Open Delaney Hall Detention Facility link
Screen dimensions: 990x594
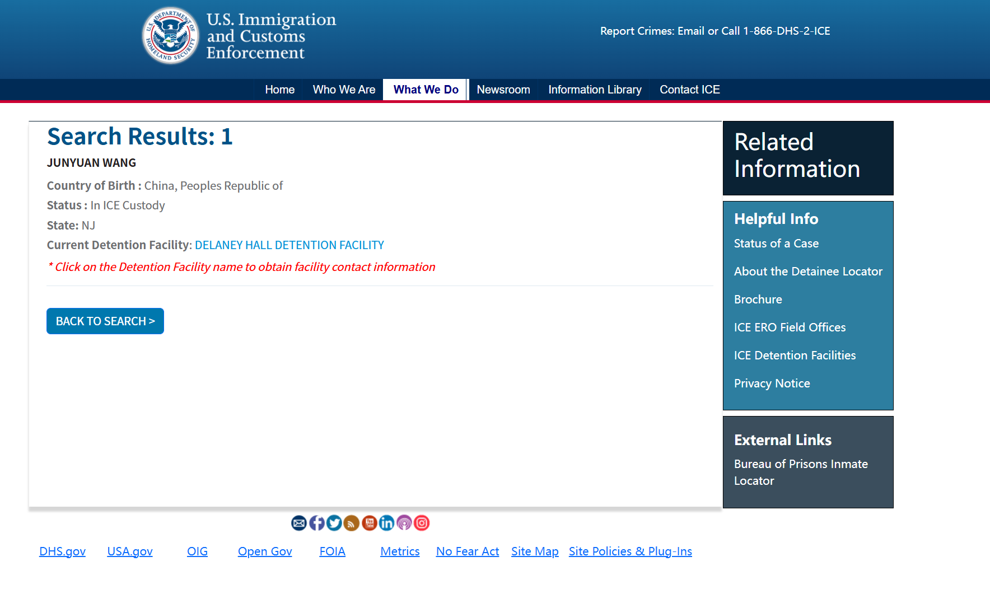[x=289, y=245]
